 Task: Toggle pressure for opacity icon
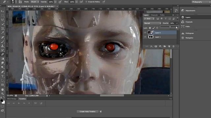coord(60,2)
